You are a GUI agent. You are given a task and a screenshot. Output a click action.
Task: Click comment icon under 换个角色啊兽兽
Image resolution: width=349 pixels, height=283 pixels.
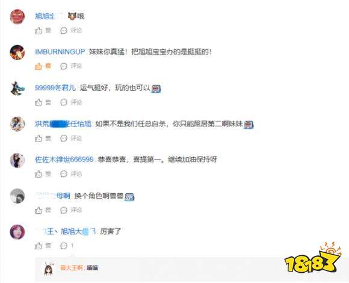(71, 210)
